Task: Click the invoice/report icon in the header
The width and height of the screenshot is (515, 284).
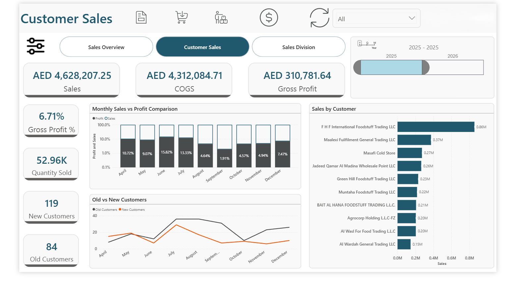Action: click(141, 17)
